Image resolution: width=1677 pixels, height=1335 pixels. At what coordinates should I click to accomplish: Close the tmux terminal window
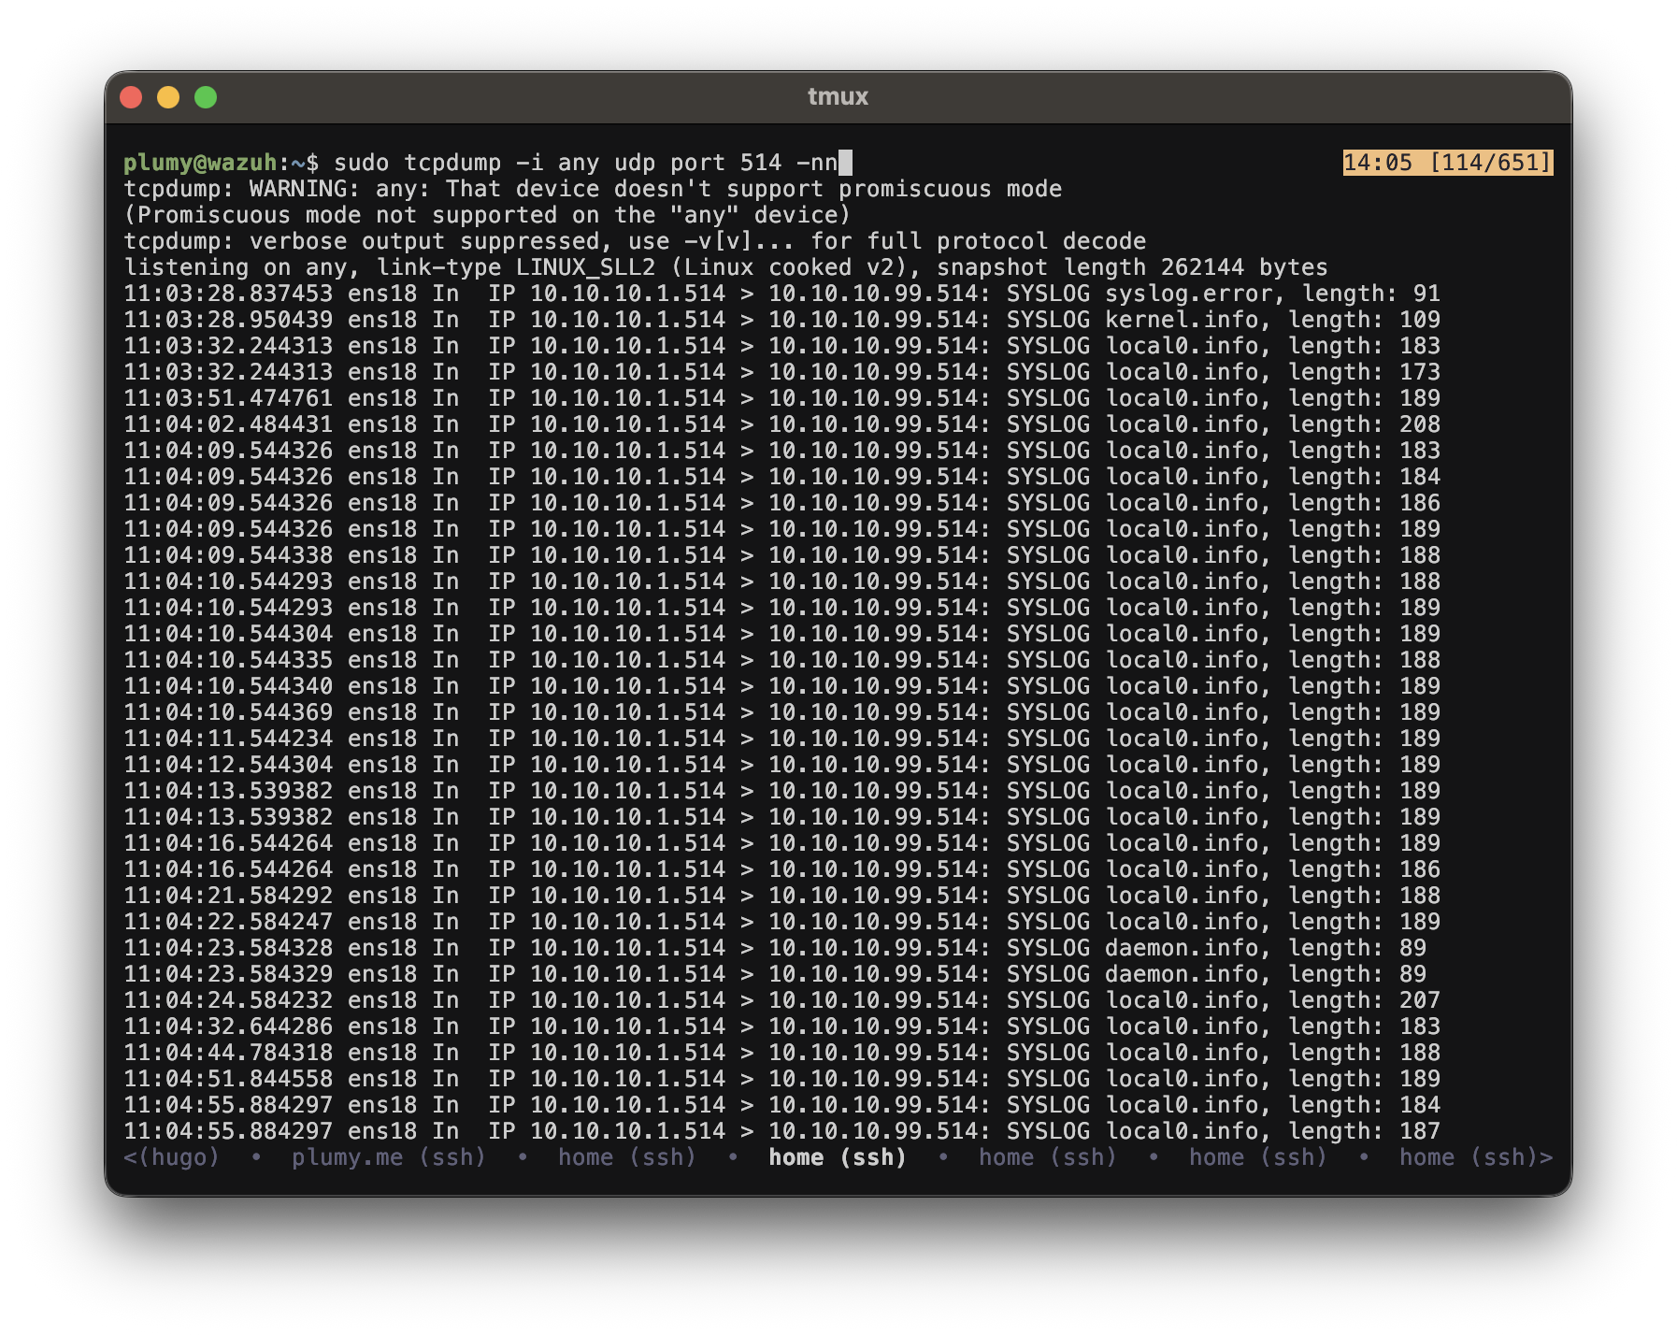(x=131, y=97)
